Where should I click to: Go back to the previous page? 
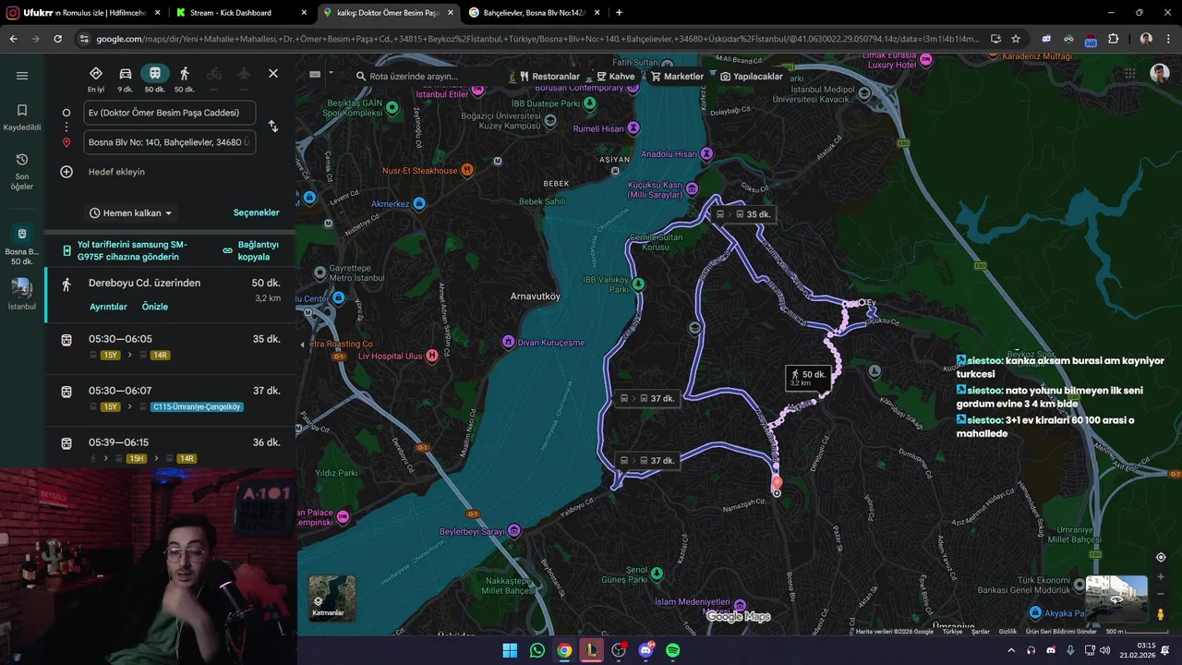point(13,39)
